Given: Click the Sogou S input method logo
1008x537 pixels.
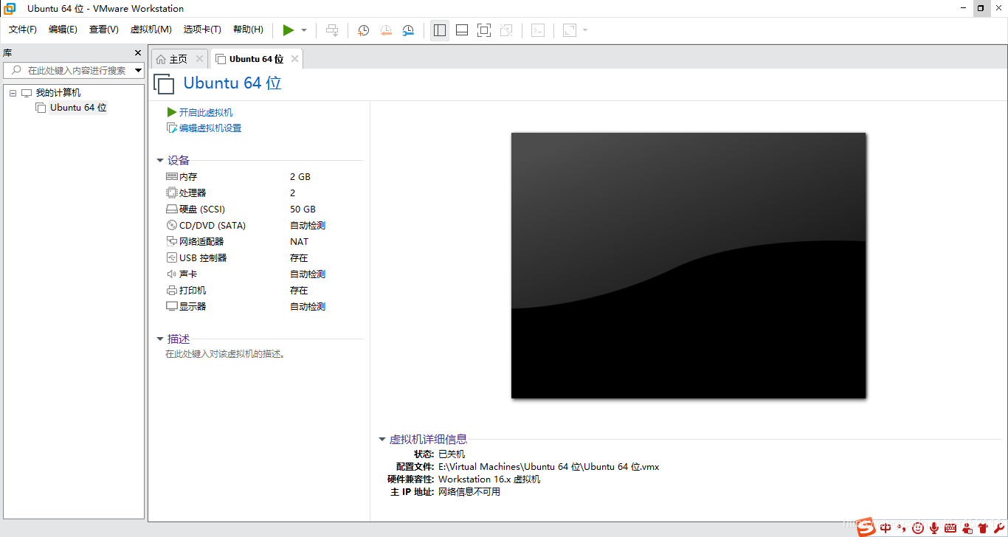Looking at the screenshot, I should tap(866, 527).
